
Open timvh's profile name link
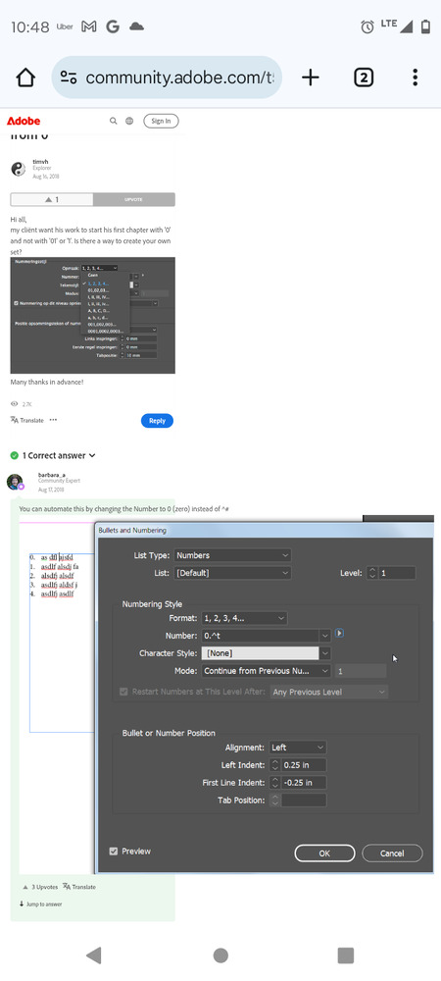click(39, 162)
